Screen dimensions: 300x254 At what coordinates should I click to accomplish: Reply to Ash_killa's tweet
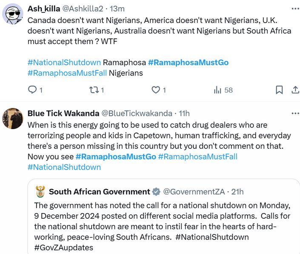point(32,90)
